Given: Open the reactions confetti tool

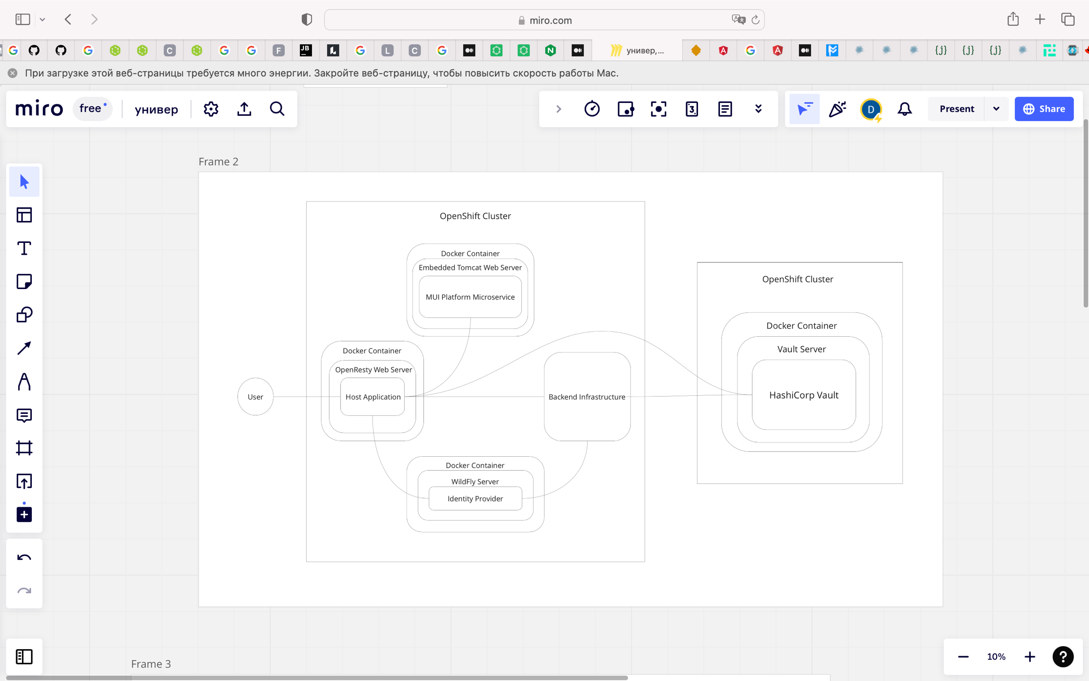Looking at the screenshot, I should pos(838,109).
